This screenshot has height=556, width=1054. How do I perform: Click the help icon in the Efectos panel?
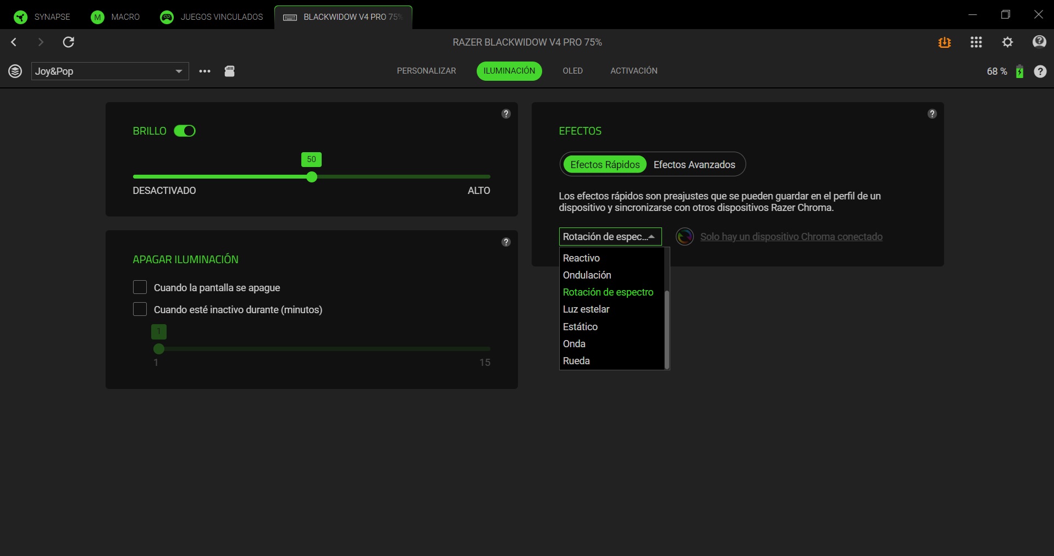coord(932,114)
